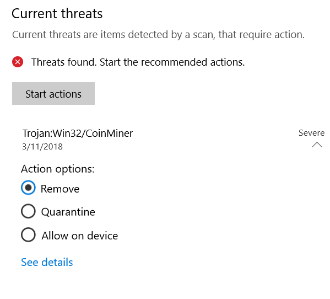Screen dimensions: 330x299
Task: Click the current threats description sentence
Action: click(x=158, y=35)
